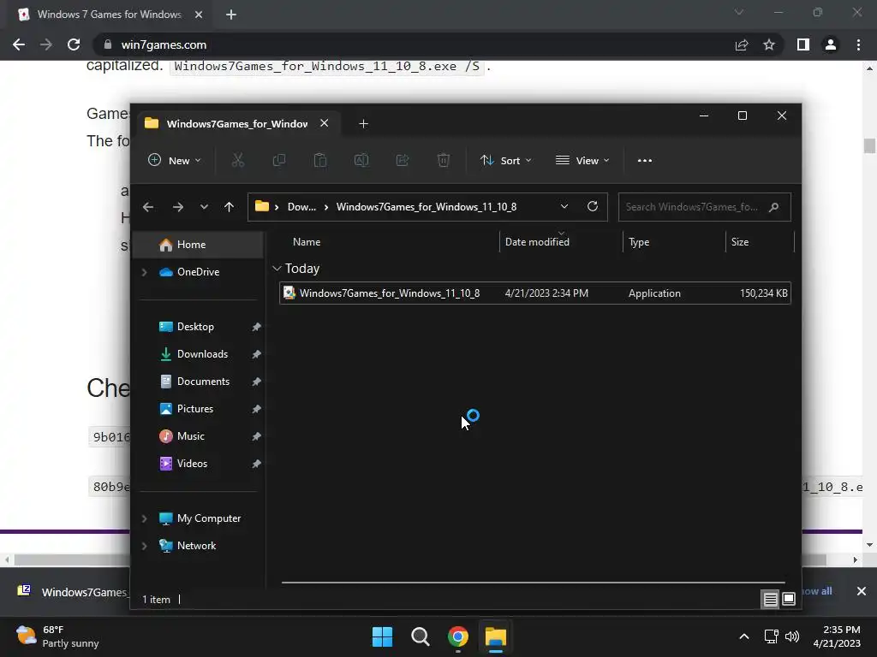Expand Network in navigation pane
This screenshot has width=877, height=657.
pyautogui.click(x=144, y=546)
